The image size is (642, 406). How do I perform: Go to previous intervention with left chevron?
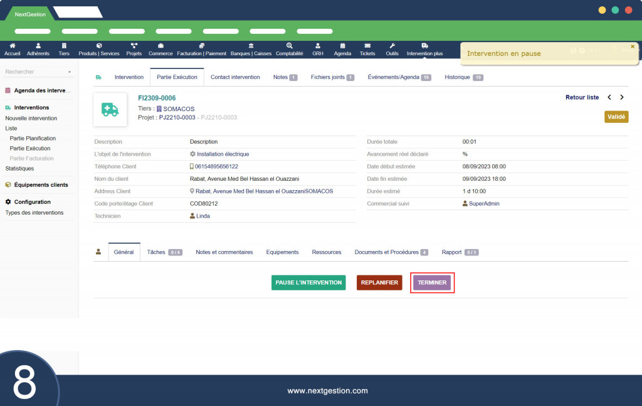tap(609, 97)
